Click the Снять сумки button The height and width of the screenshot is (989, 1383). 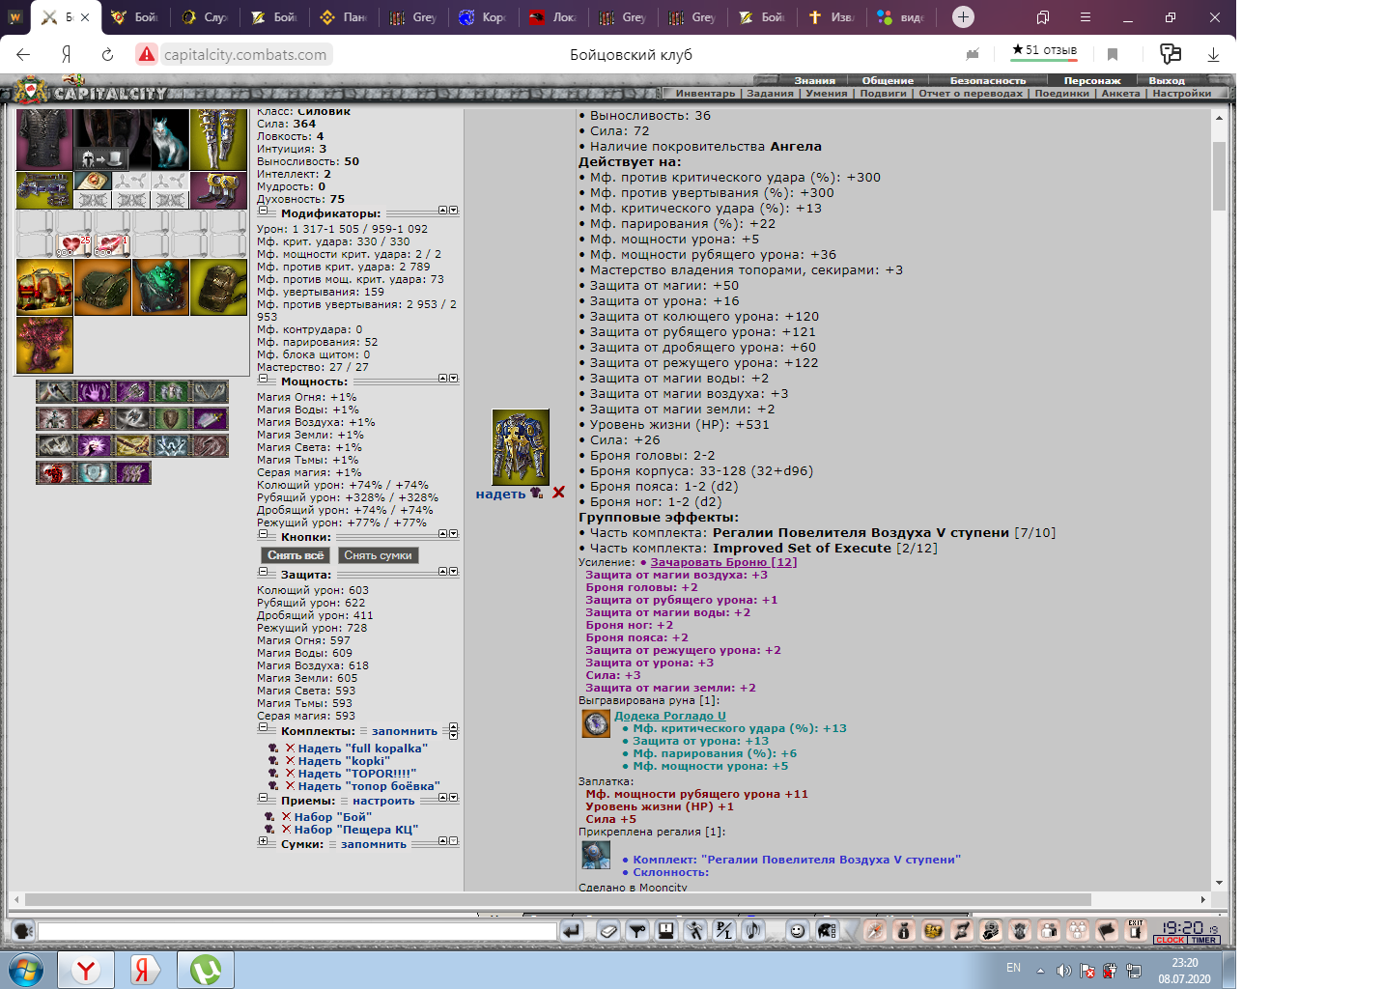click(378, 555)
